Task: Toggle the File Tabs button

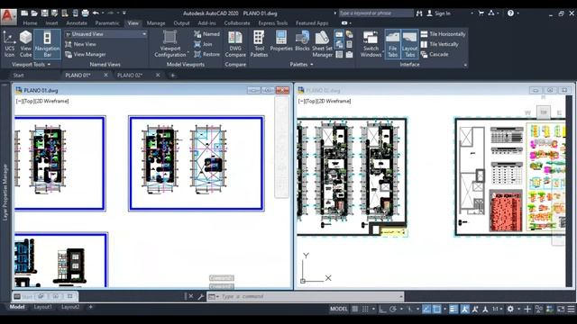Action: pyautogui.click(x=393, y=44)
